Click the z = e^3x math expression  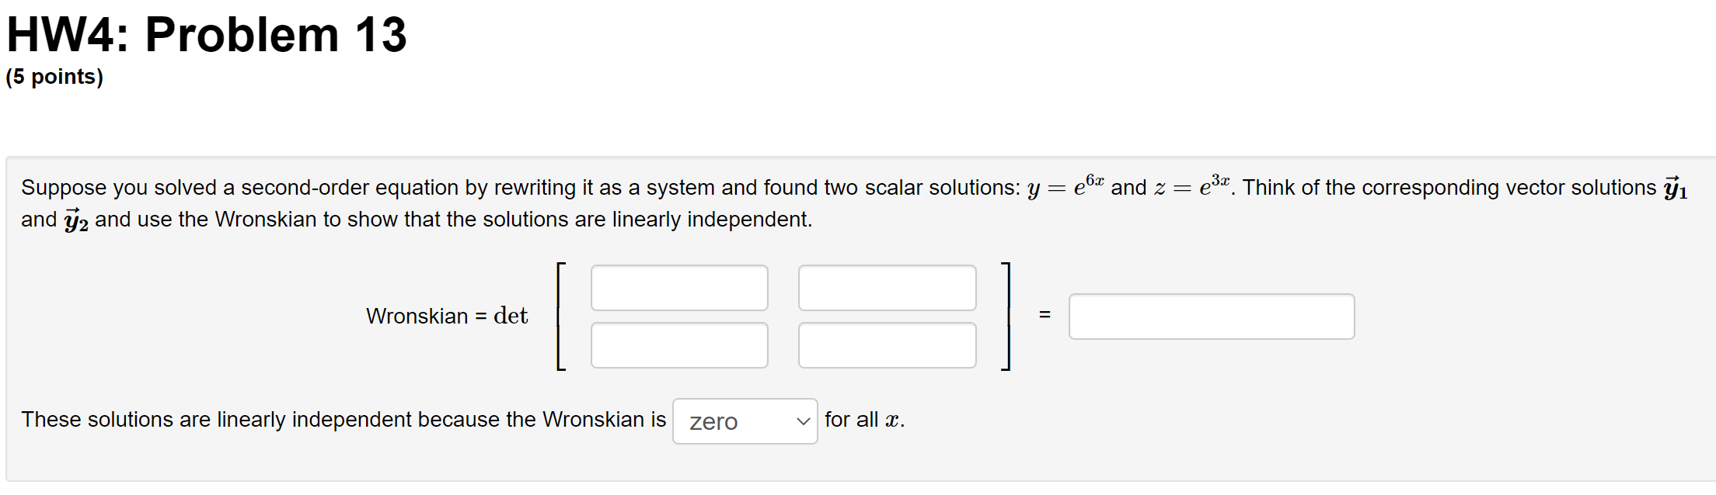[1192, 186]
